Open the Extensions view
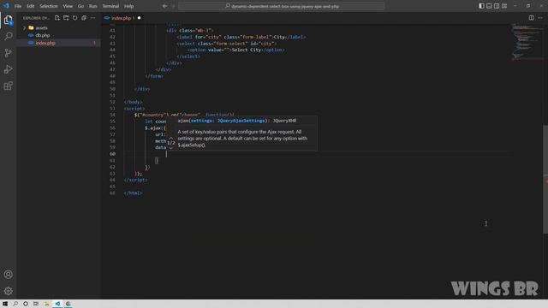The image size is (548, 308). coord(8,86)
